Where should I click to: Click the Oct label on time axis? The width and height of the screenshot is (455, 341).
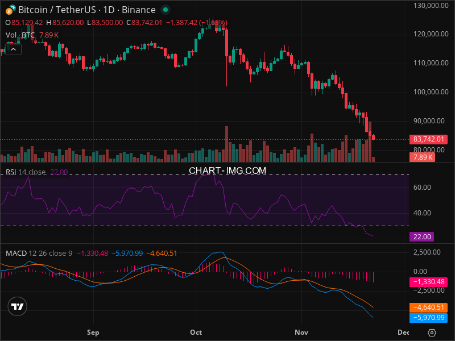coord(196,331)
